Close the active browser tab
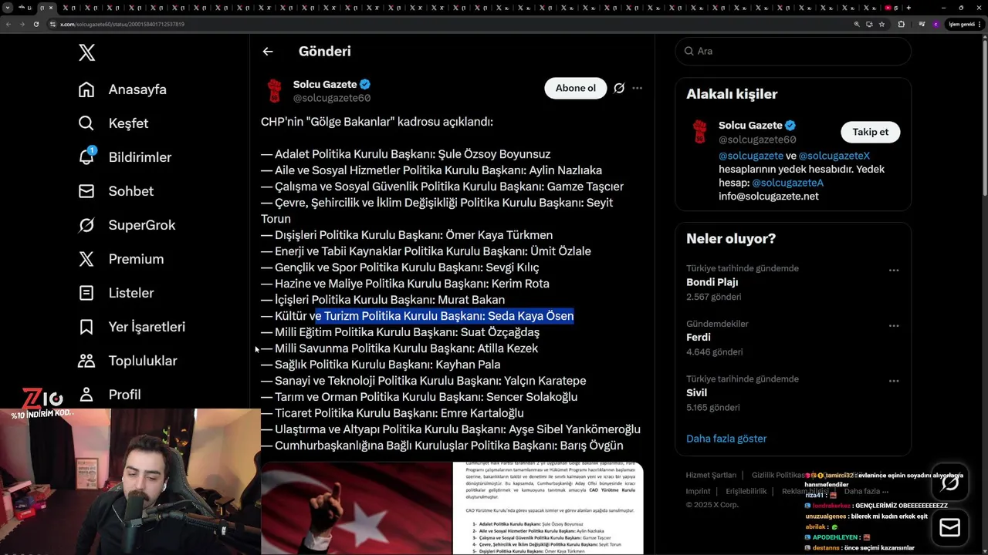This screenshot has height=555, width=988. [x=51, y=8]
